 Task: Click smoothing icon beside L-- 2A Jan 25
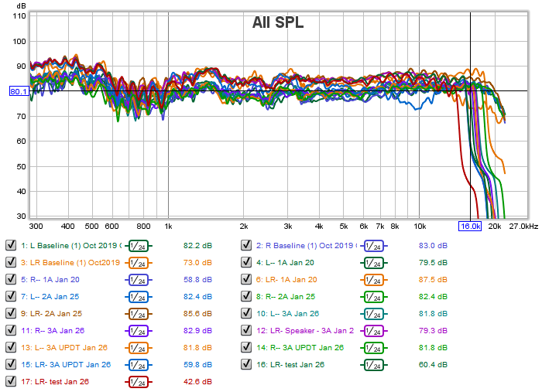[x=139, y=296]
